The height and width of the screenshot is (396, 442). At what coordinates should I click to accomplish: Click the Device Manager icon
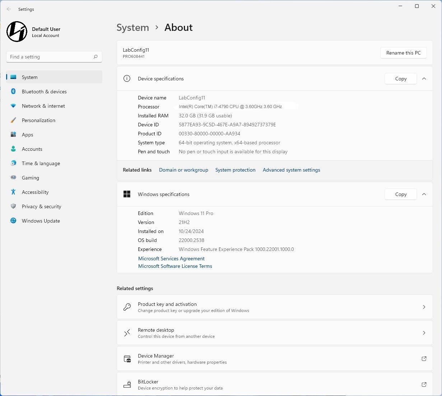(x=127, y=359)
